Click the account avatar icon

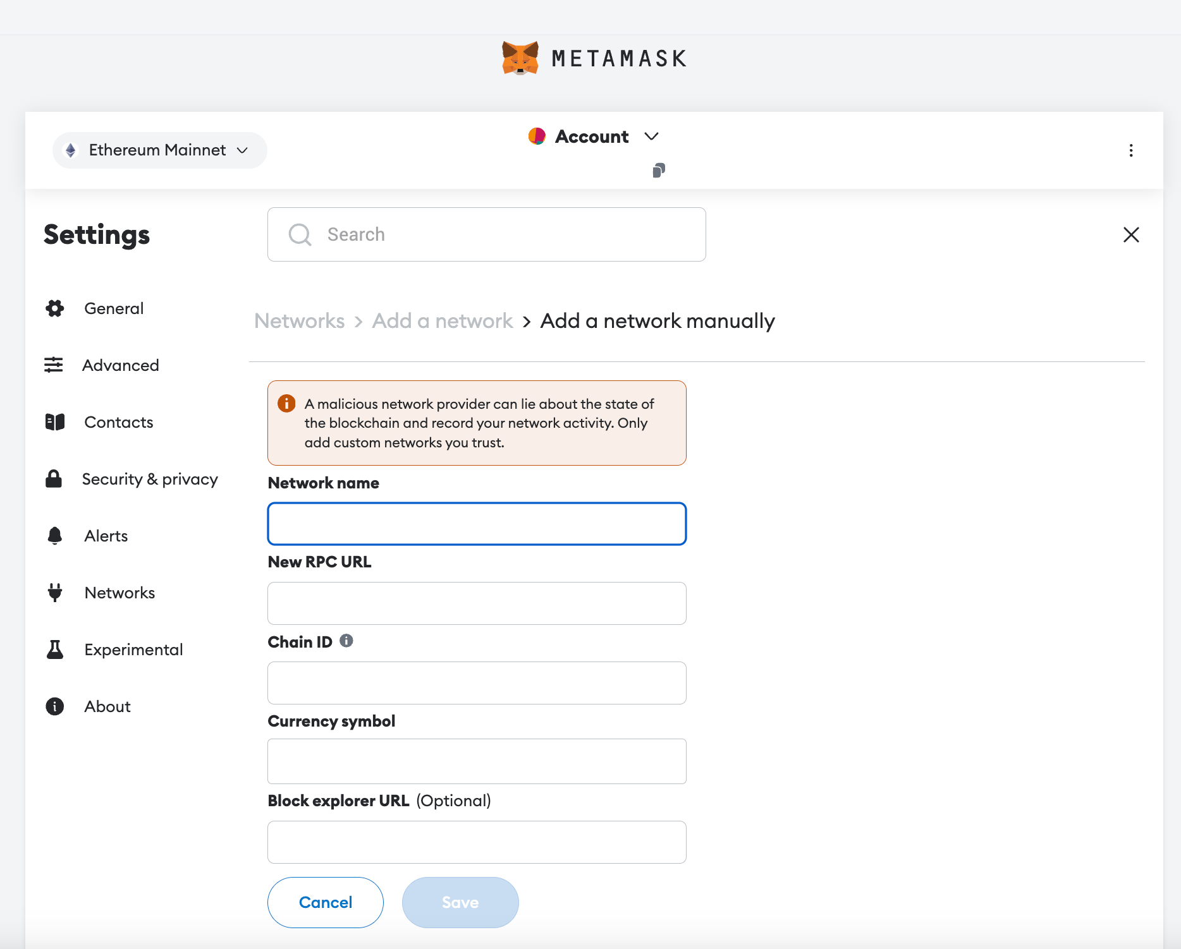point(537,136)
